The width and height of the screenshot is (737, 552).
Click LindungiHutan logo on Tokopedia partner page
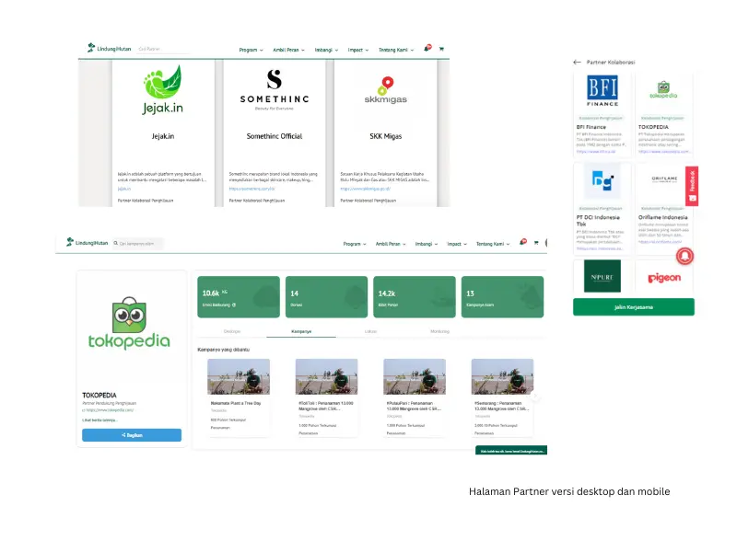pos(87,243)
